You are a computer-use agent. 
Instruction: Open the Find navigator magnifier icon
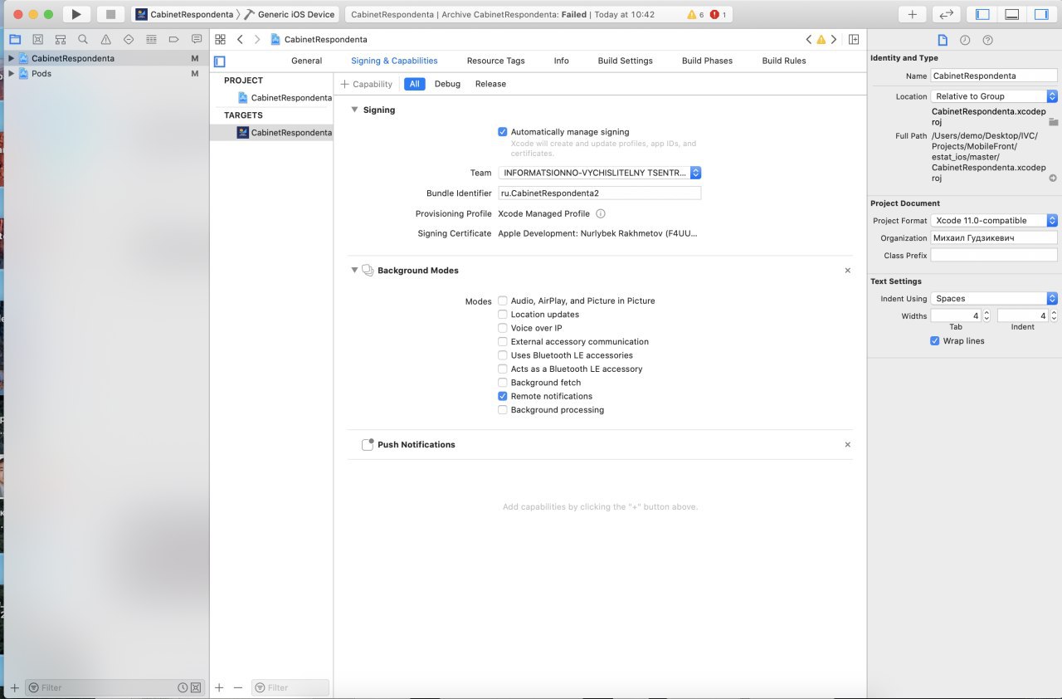pyautogui.click(x=83, y=39)
